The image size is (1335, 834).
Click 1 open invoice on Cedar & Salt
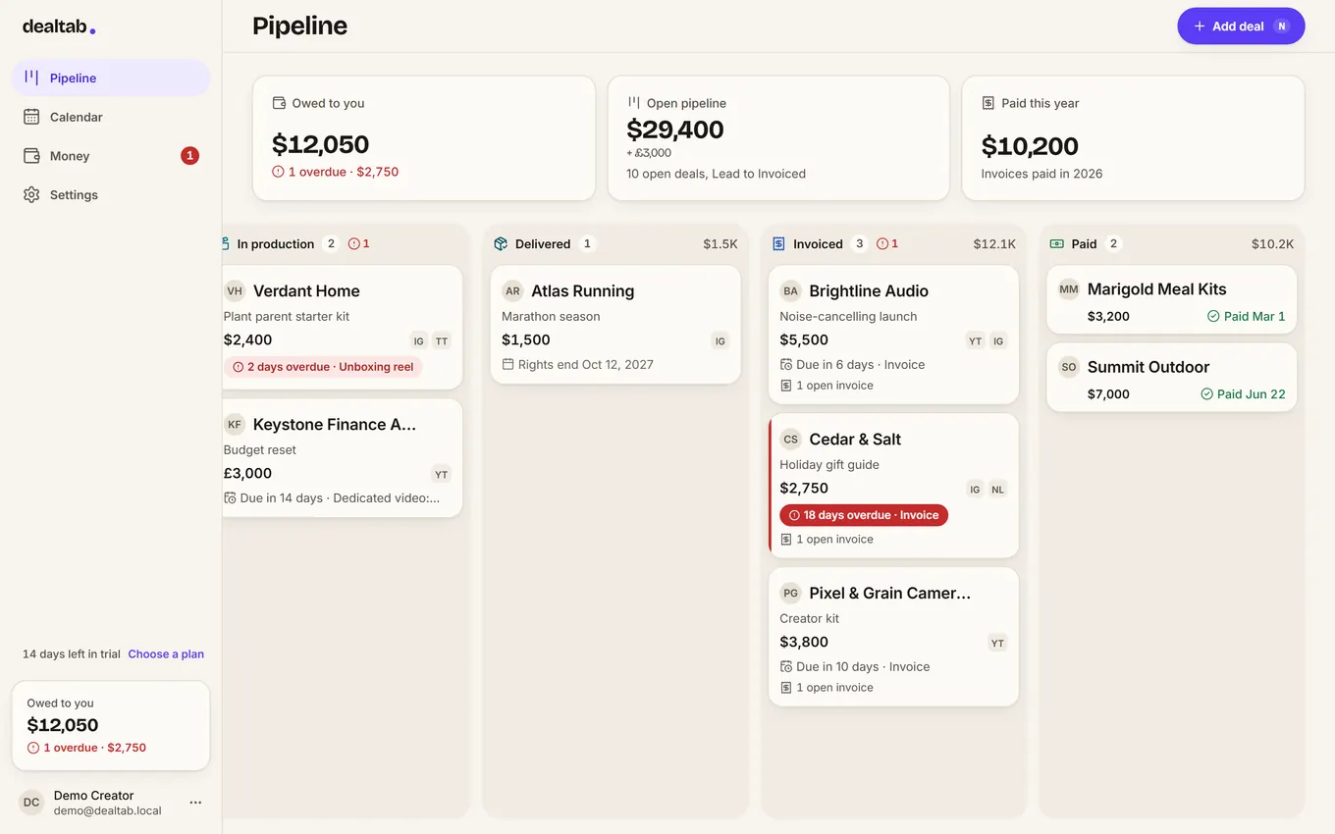pyautogui.click(x=834, y=540)
